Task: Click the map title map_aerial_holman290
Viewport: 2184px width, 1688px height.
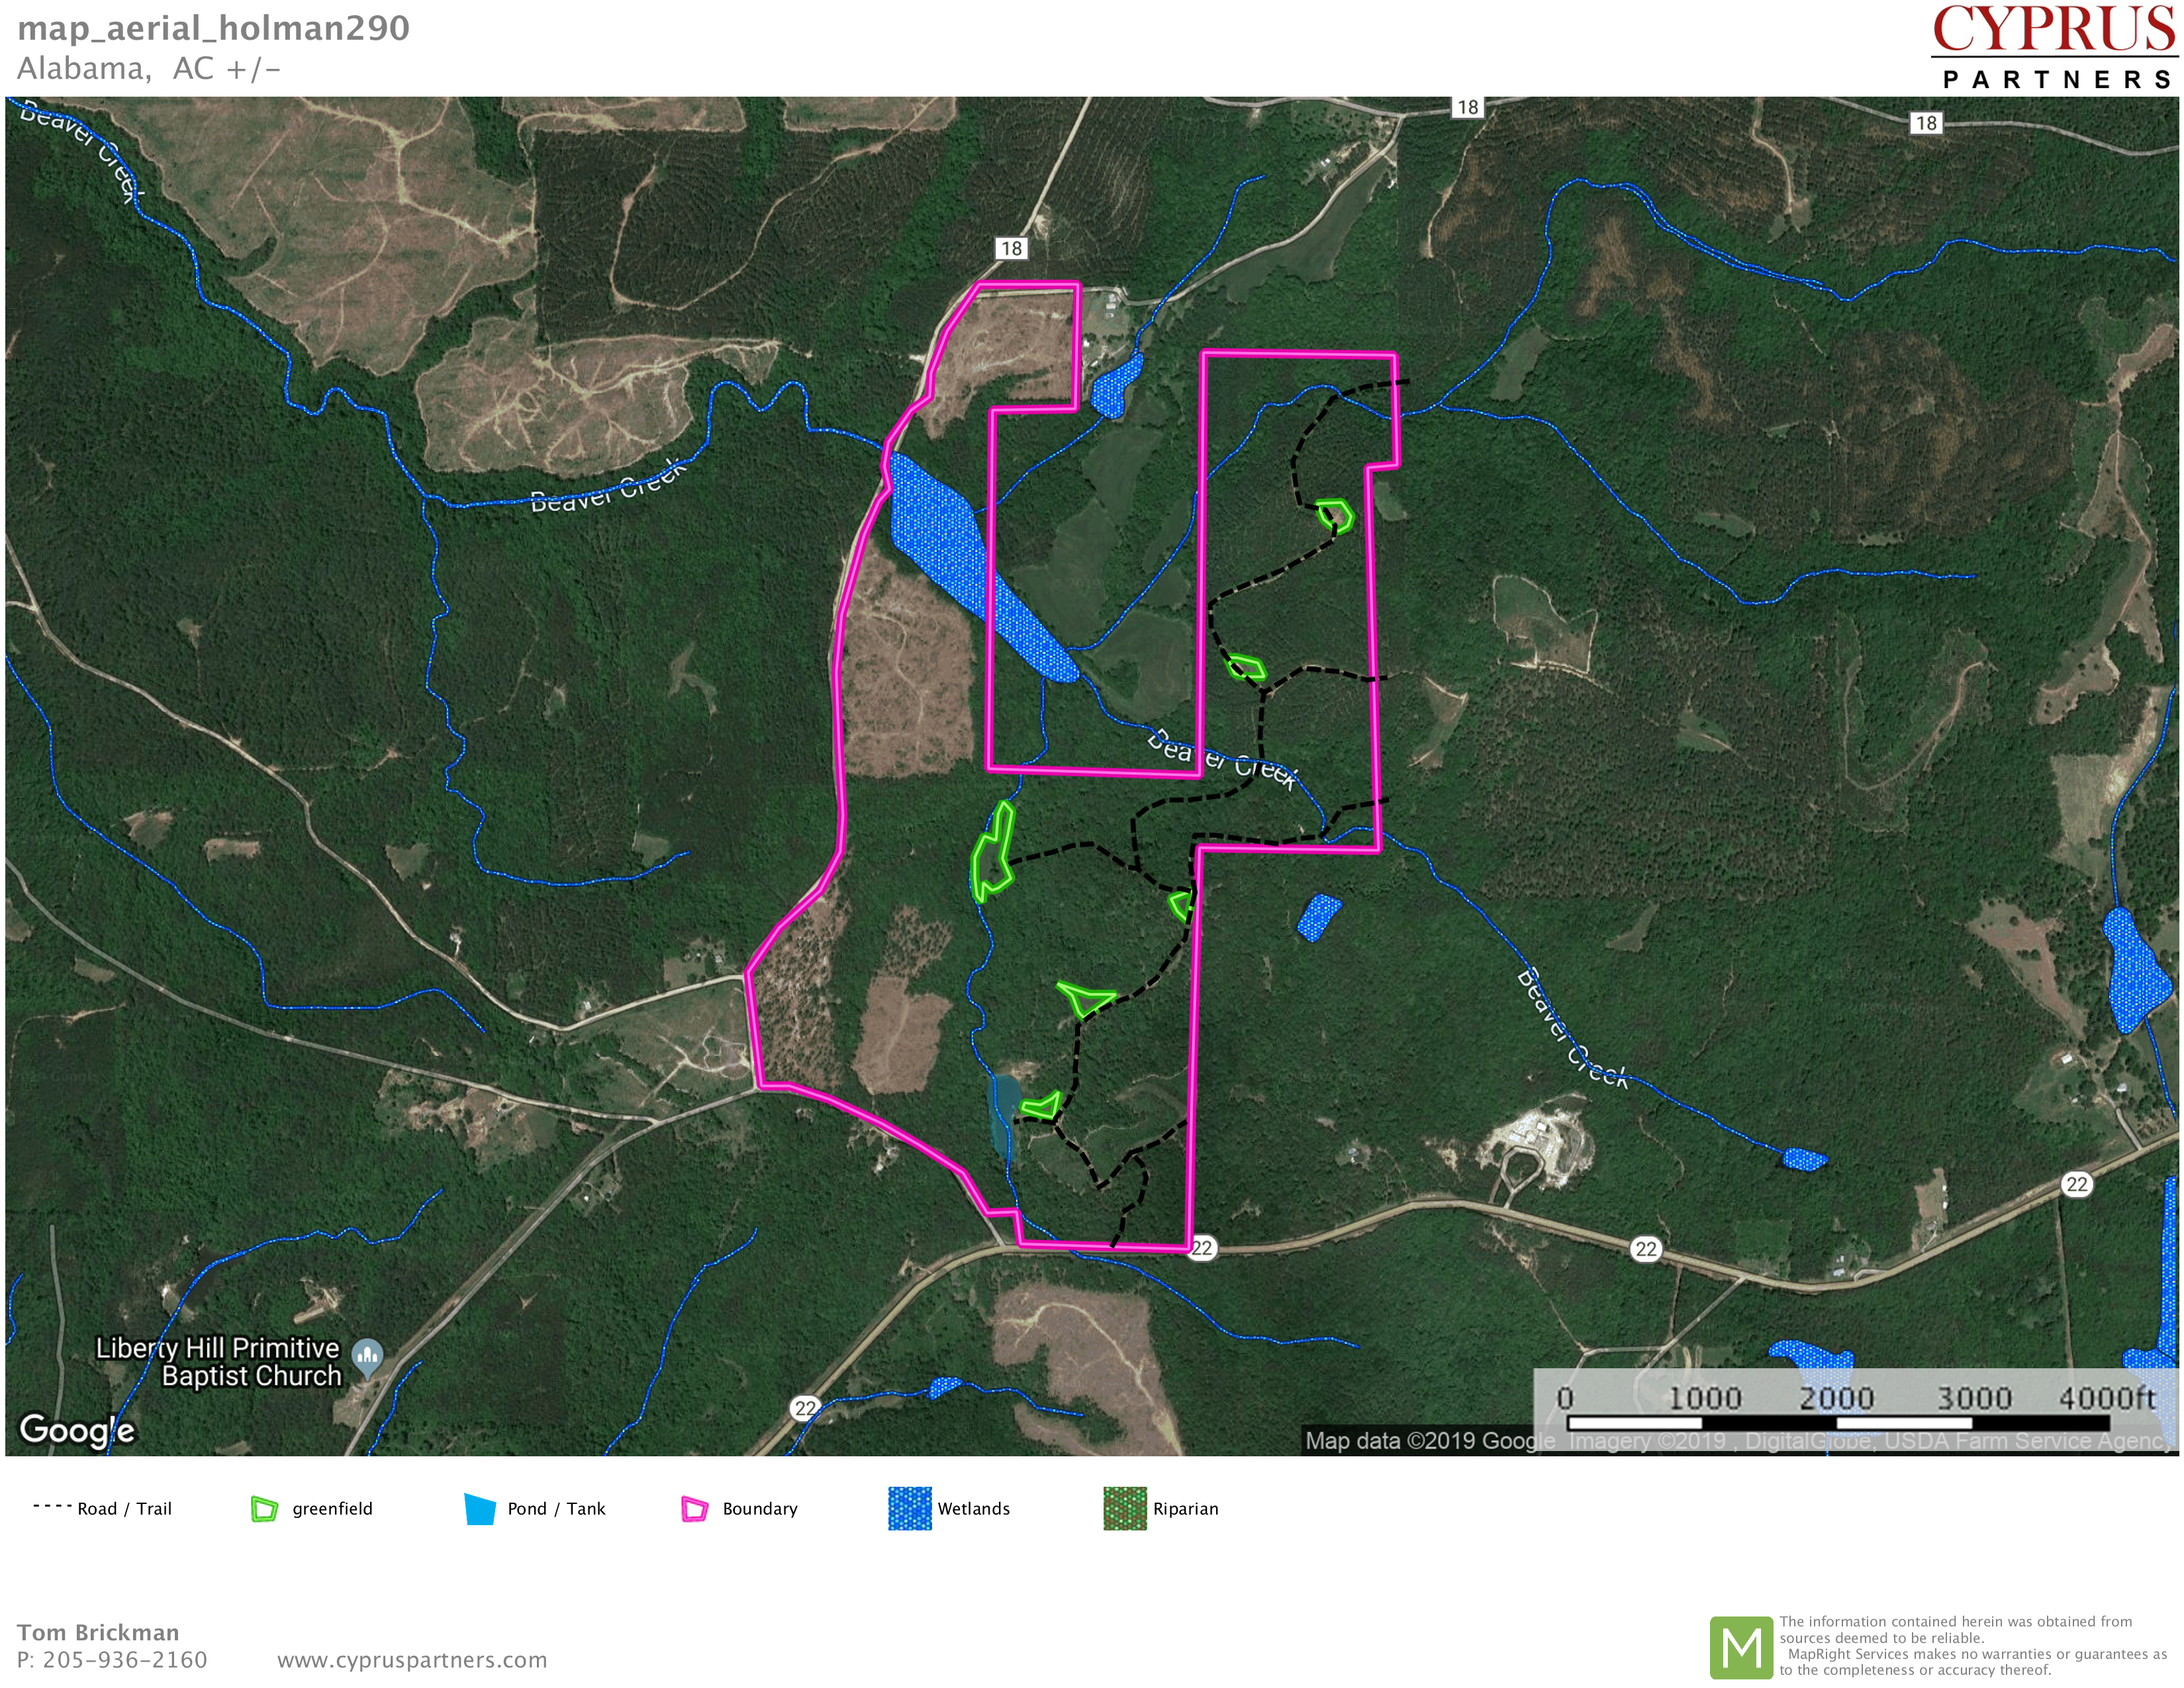Action: point(213,28)
